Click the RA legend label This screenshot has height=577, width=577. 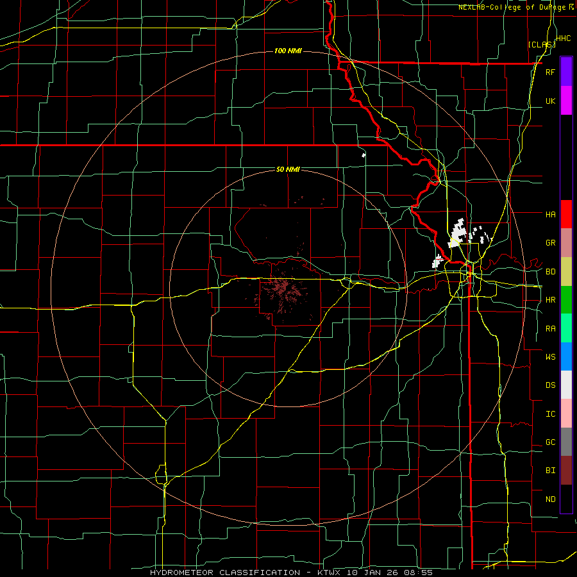click(550, 329)
